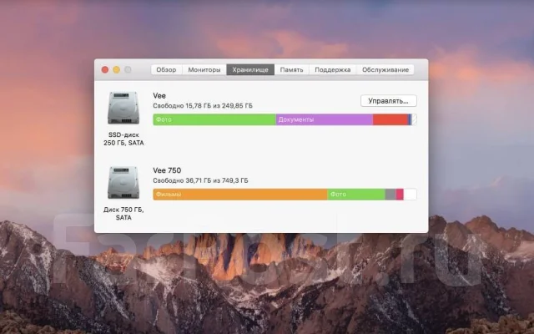Minimize the window with the yellow button
534x334 pixels.
(117, 69)
